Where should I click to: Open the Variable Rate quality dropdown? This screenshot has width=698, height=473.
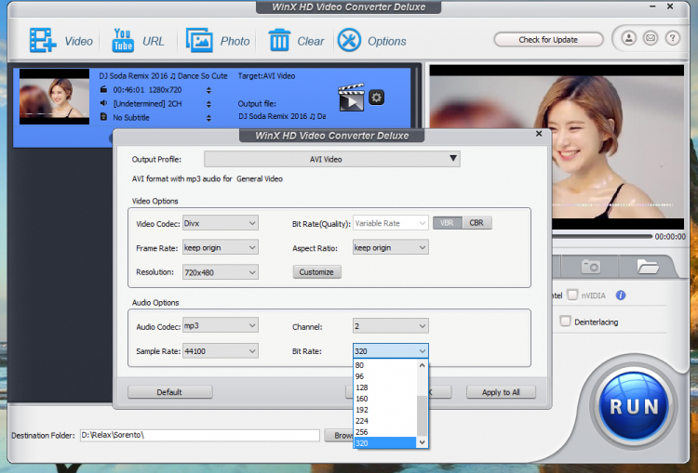(x=390, y=223)
